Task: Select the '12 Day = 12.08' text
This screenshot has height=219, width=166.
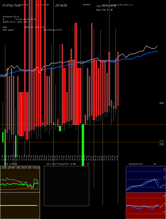Action: pos(13,6)
